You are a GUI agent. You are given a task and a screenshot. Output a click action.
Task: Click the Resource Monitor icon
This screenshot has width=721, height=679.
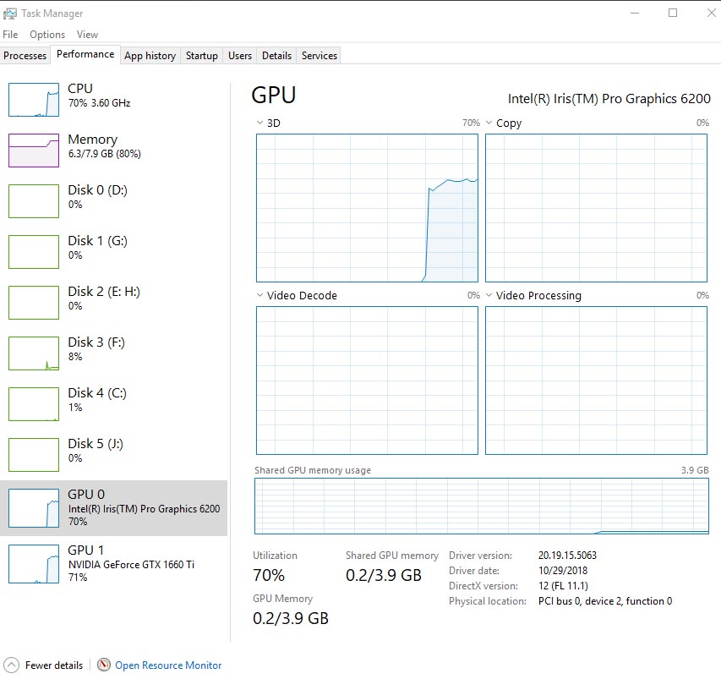104,665
